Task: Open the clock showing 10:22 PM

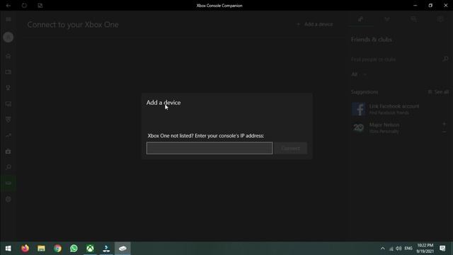Action: pyautogui.click(x=425, y=249)
